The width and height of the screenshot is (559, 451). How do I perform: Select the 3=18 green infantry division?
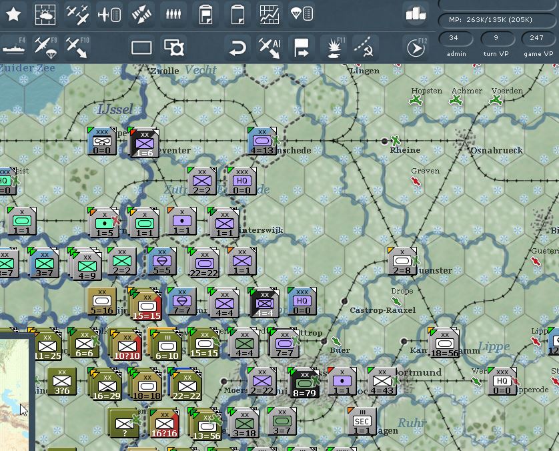click(x=244, y=424)
